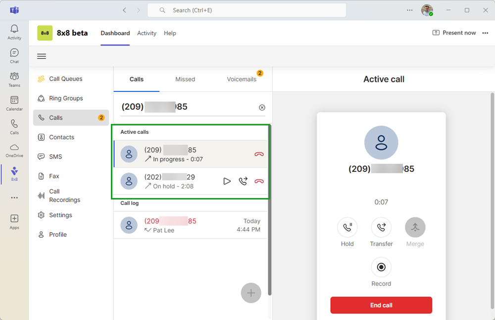Click the round plus button in the calls list
The width and height of the screenshot is (495, 320).
click(x=251, y=293)
